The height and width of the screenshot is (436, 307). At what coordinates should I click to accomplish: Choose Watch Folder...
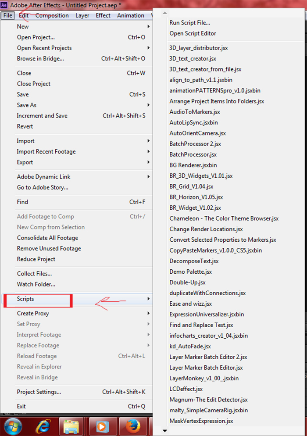coord(83,284)
